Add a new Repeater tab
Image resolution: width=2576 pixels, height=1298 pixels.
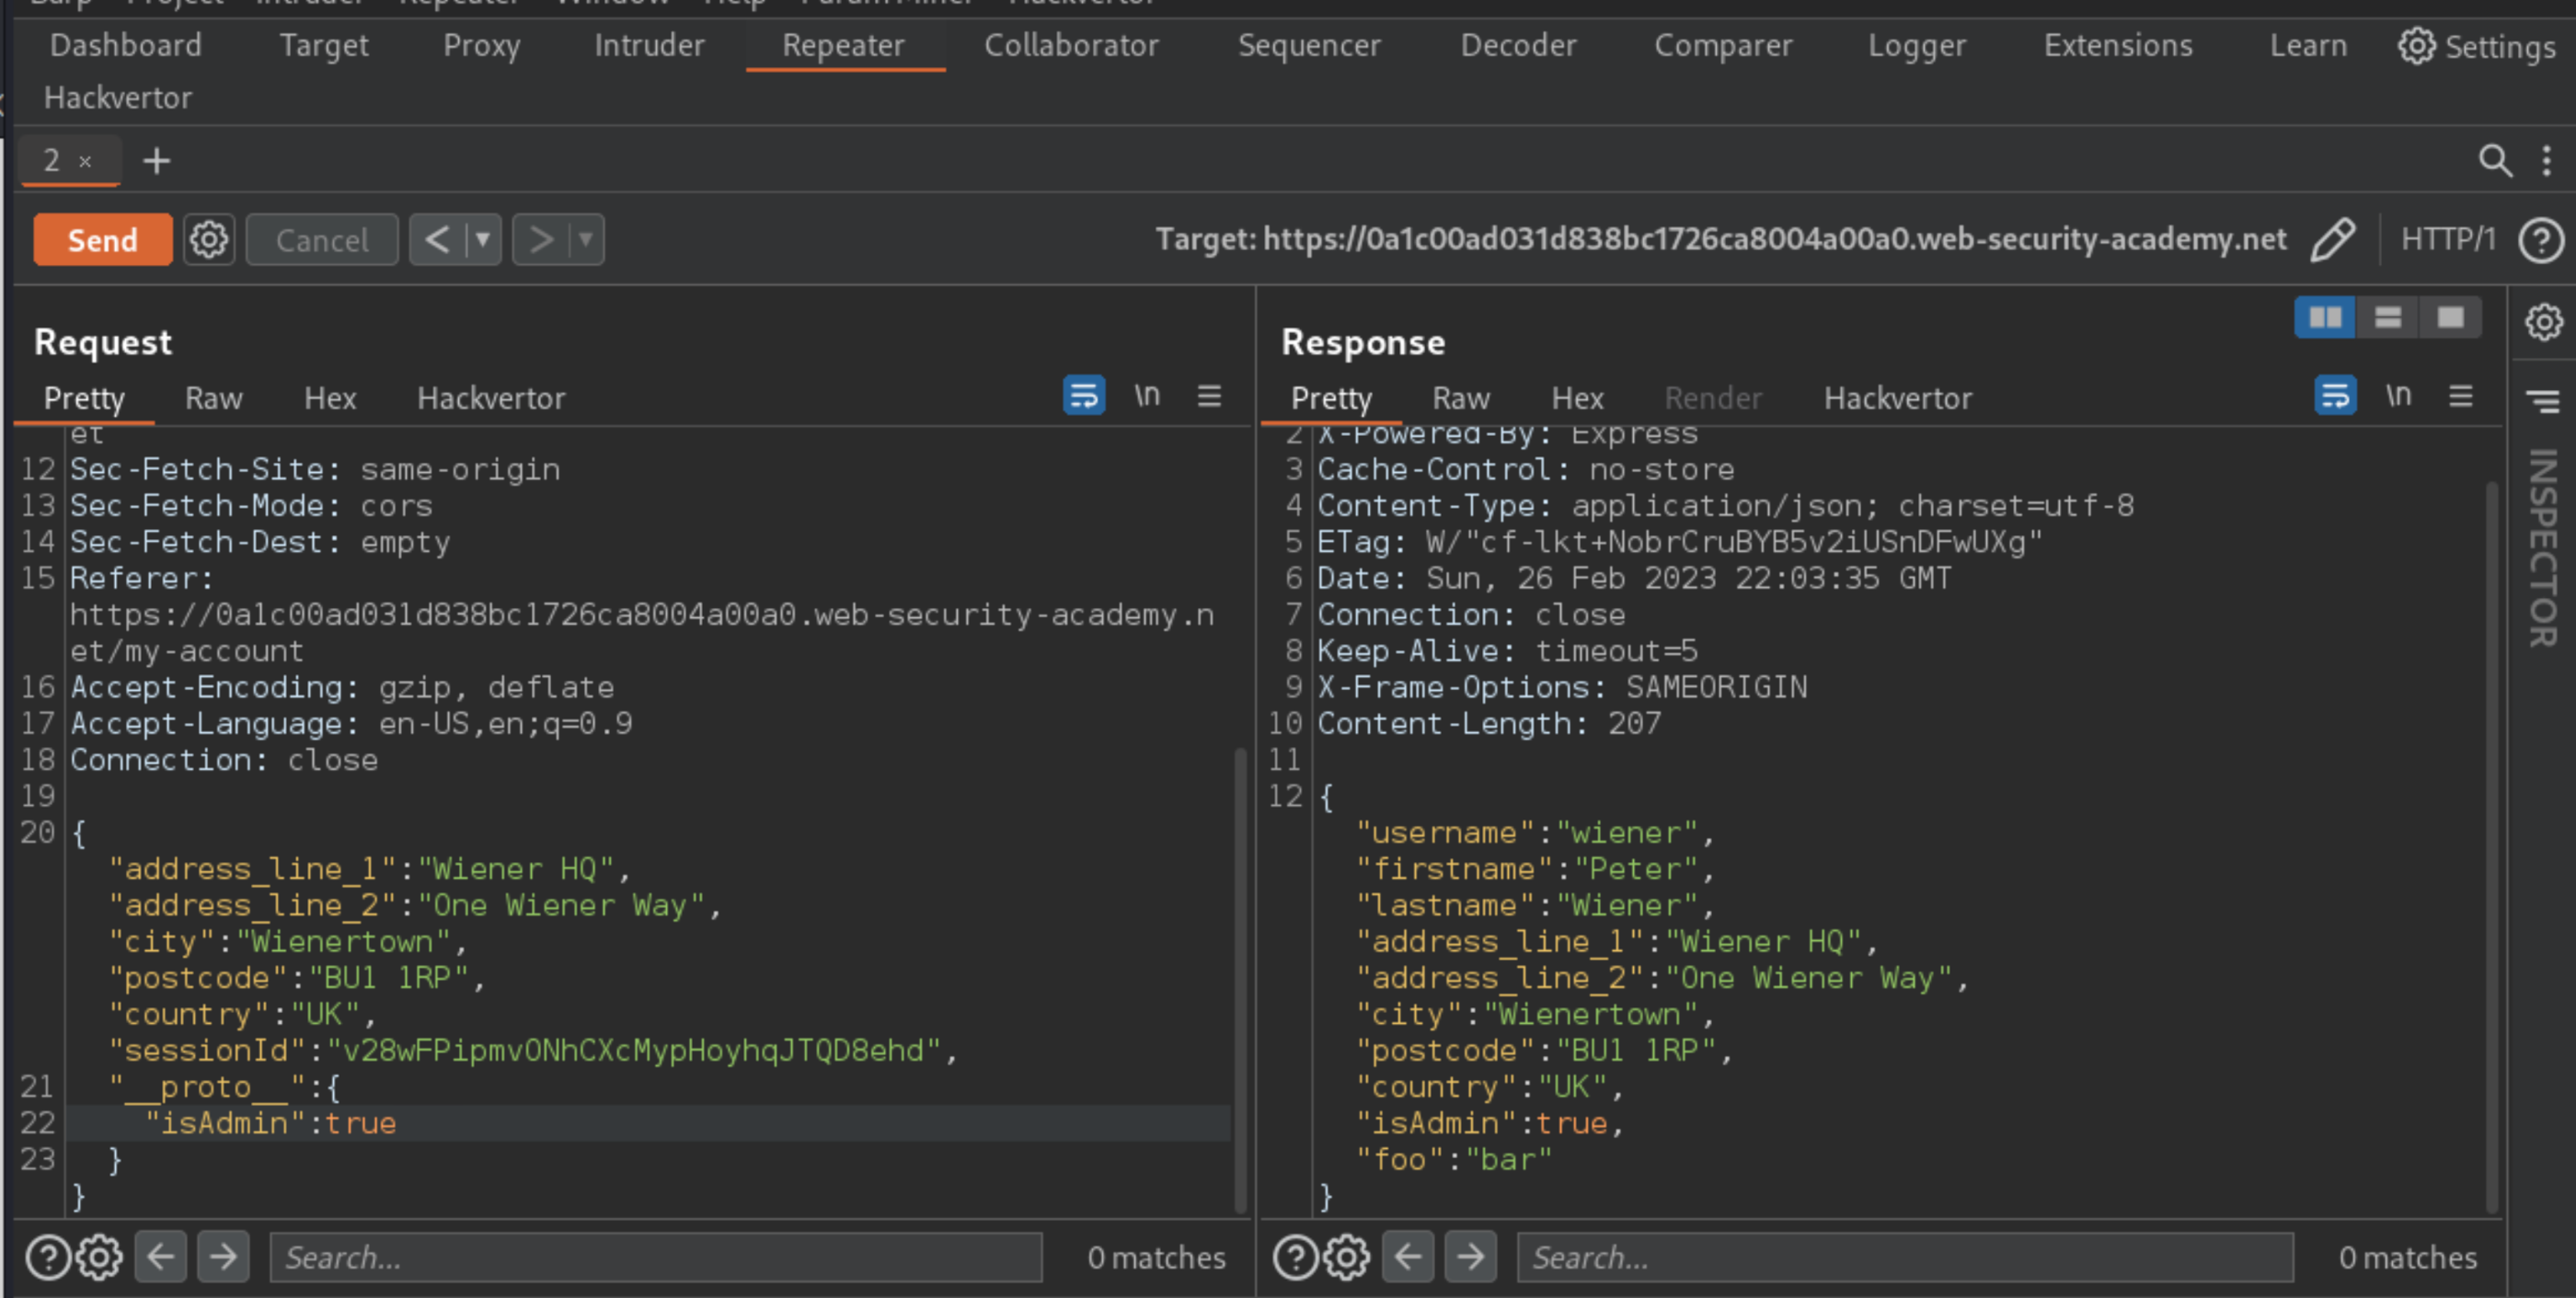tap(157, 160)
